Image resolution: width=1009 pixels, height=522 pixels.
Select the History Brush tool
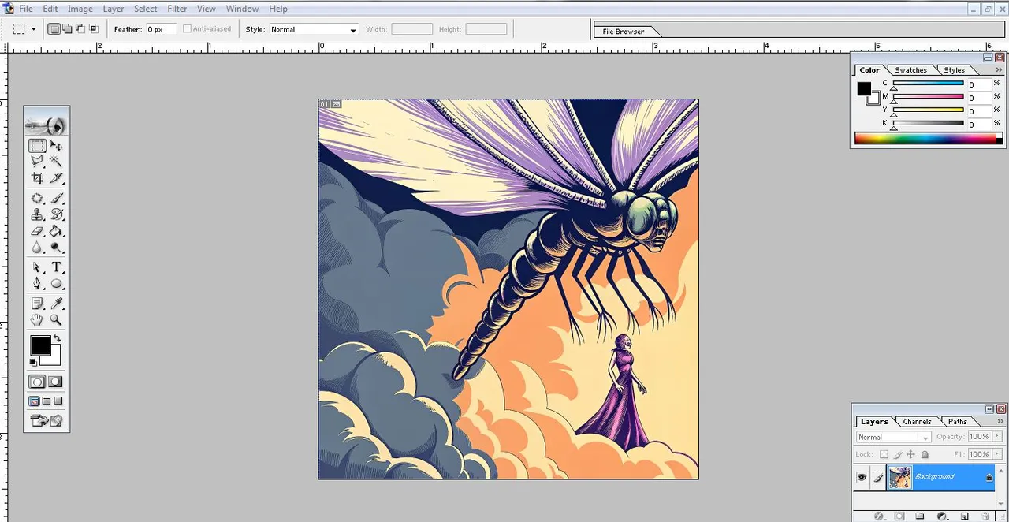click(56, 214)
